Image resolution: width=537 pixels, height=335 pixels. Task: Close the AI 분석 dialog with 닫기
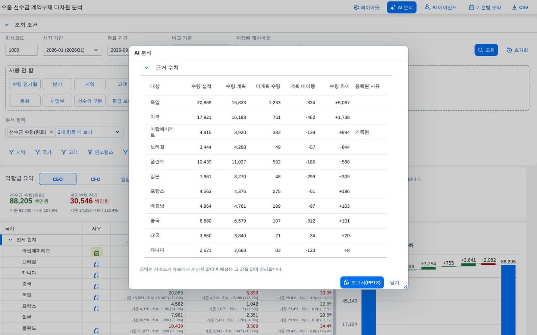(x=395, y=283)
